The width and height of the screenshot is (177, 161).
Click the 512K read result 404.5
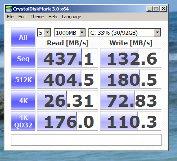click(x=68, y=79)
